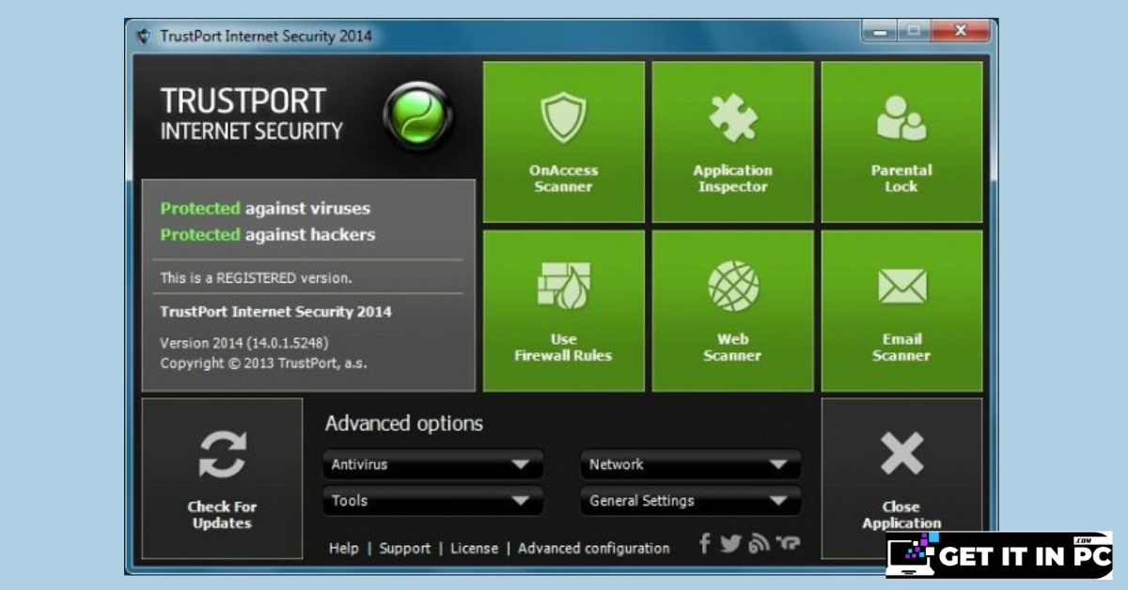Toggle the Parental Lock tile

901,142
